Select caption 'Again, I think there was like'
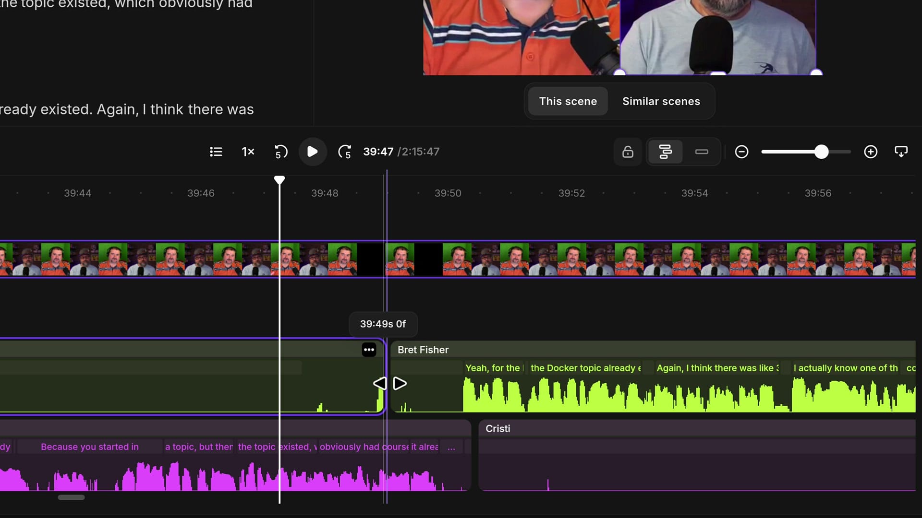 click(x=717, y=368)
